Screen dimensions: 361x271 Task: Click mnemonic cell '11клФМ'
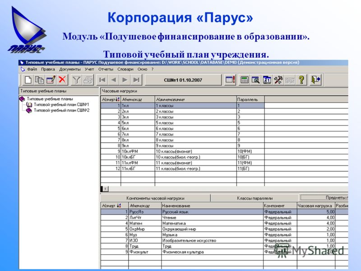pos(138,163)
